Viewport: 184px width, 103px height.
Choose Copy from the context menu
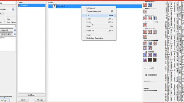coord(99,19)
